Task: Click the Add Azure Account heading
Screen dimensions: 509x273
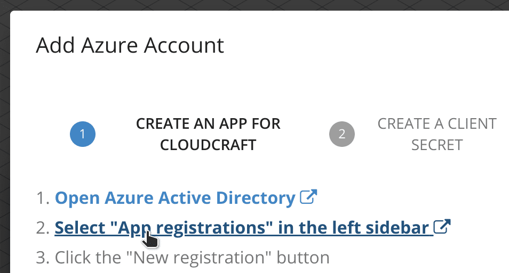Action: pos(130,45)
